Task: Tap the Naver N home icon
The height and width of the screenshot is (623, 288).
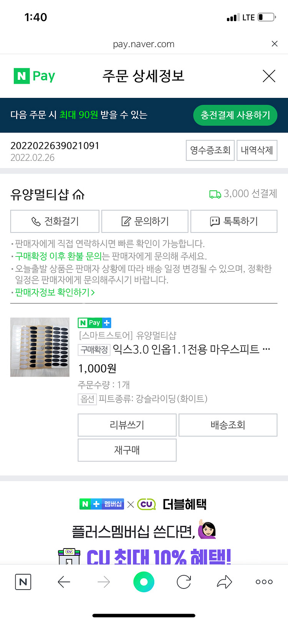Action: coord(23,582)
